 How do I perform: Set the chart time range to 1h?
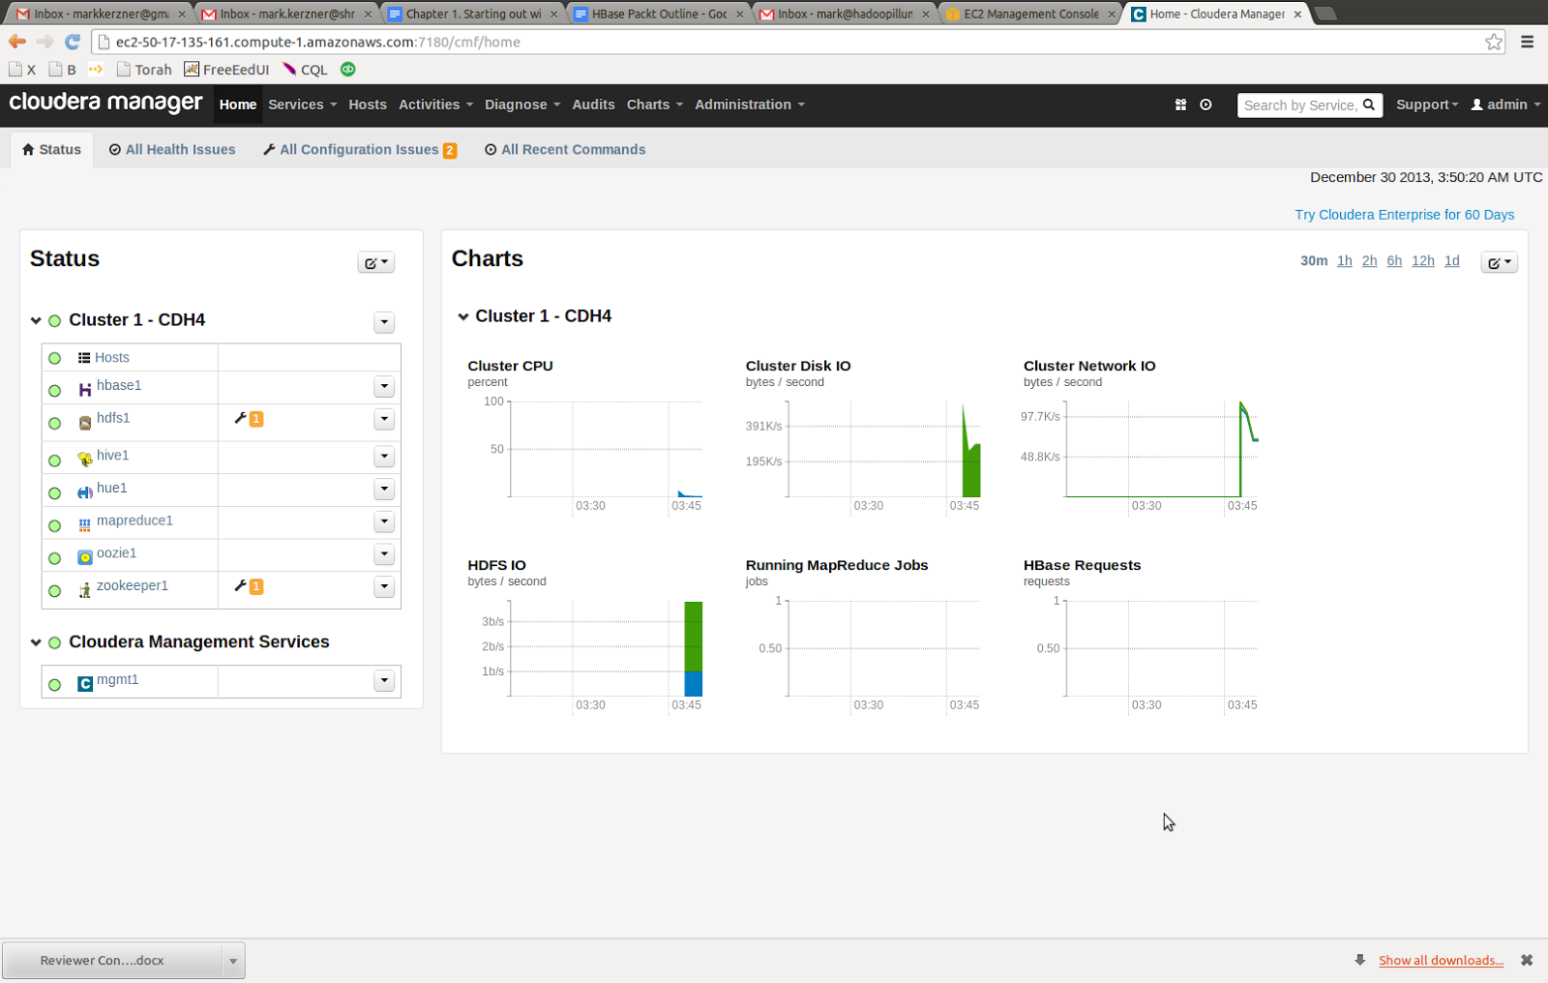click(x=1345, y=261)
